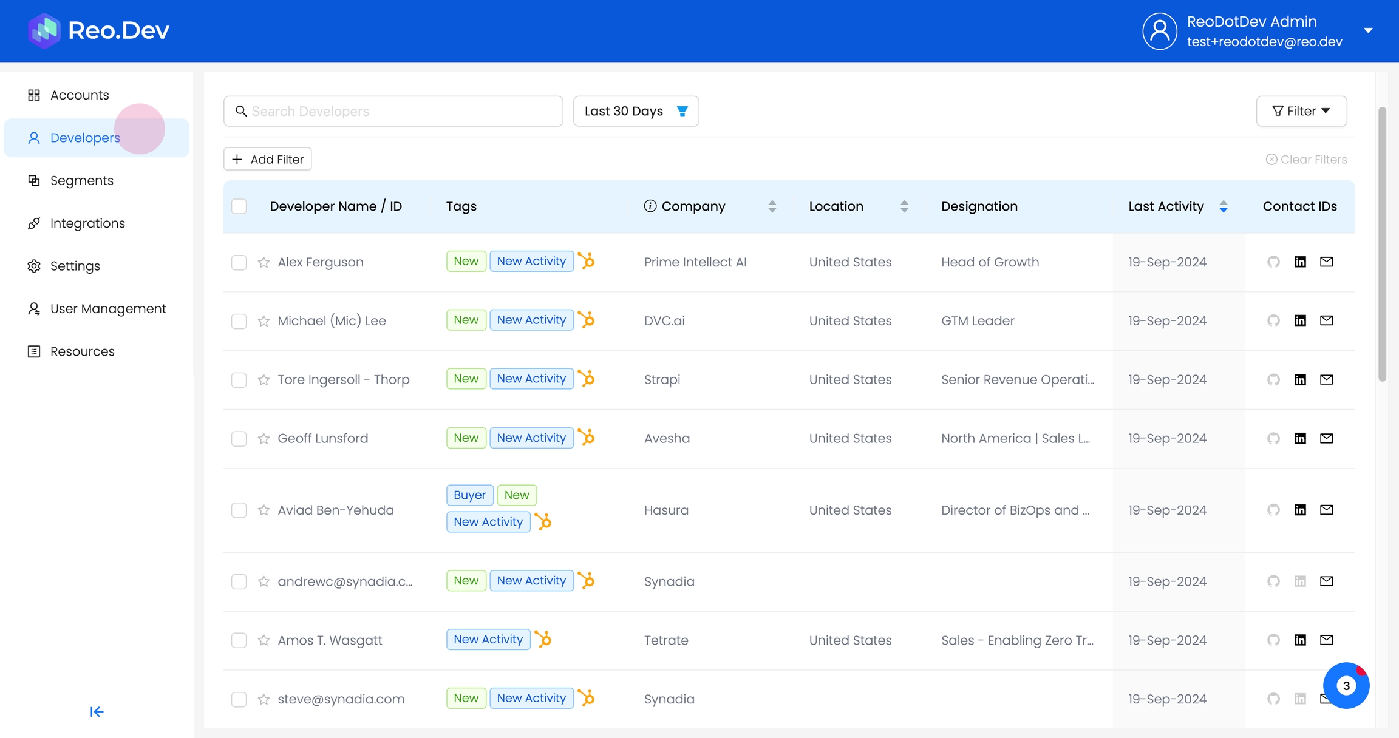Click the email icon for Michael (Mic) Lee
1399x738 pixels.
[1326, 320]
